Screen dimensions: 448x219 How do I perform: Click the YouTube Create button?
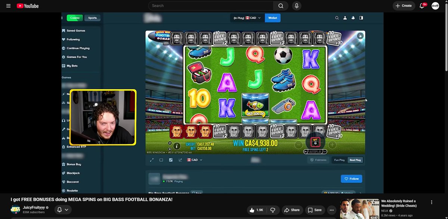404,6
